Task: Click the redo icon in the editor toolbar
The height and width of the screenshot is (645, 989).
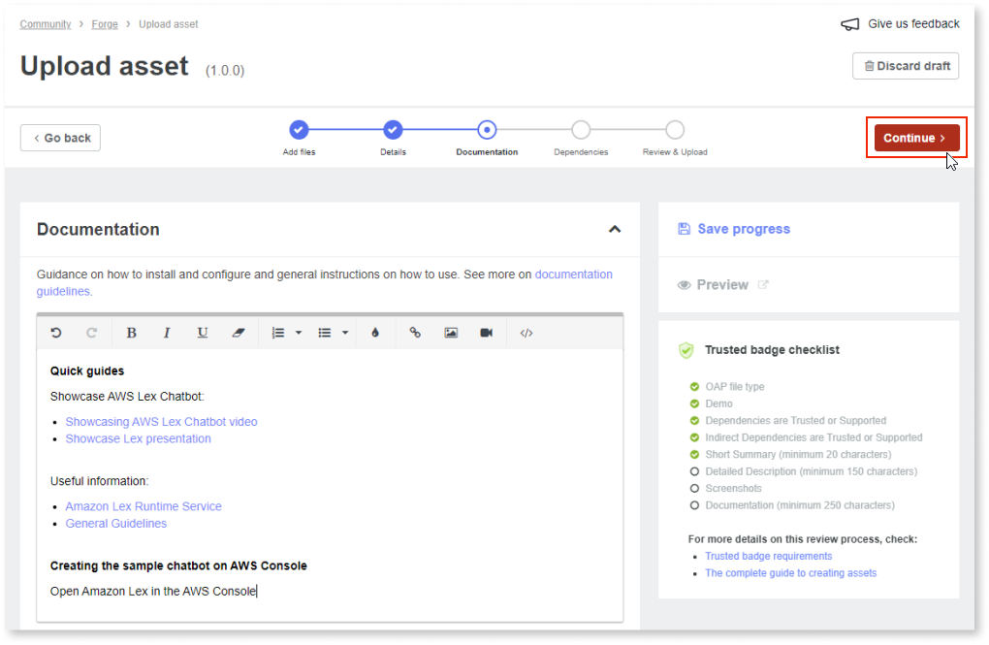Action: tap(91, 333)
